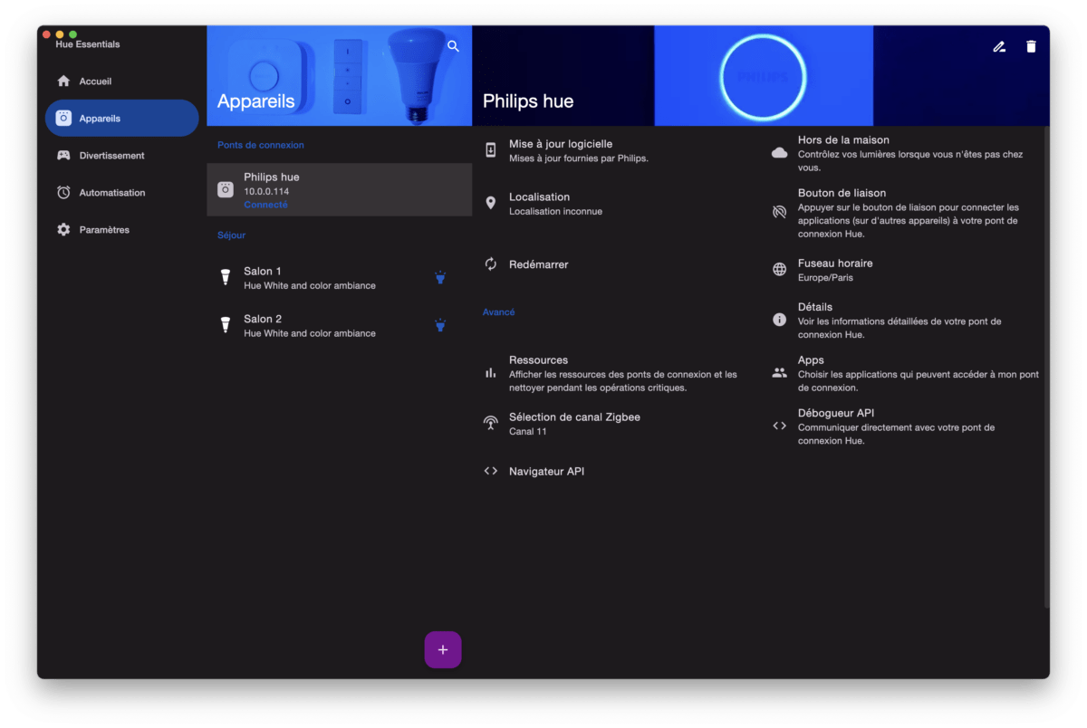Toggle the Salon 1 blue light indicator

(x=440, y=278)
